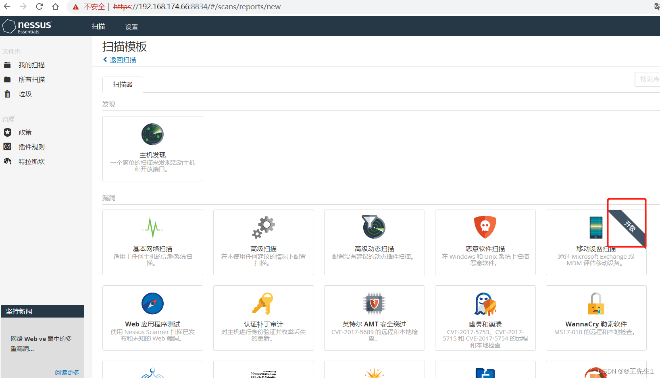Open 所有扫描 folder in sidebar

coord(31,79)
